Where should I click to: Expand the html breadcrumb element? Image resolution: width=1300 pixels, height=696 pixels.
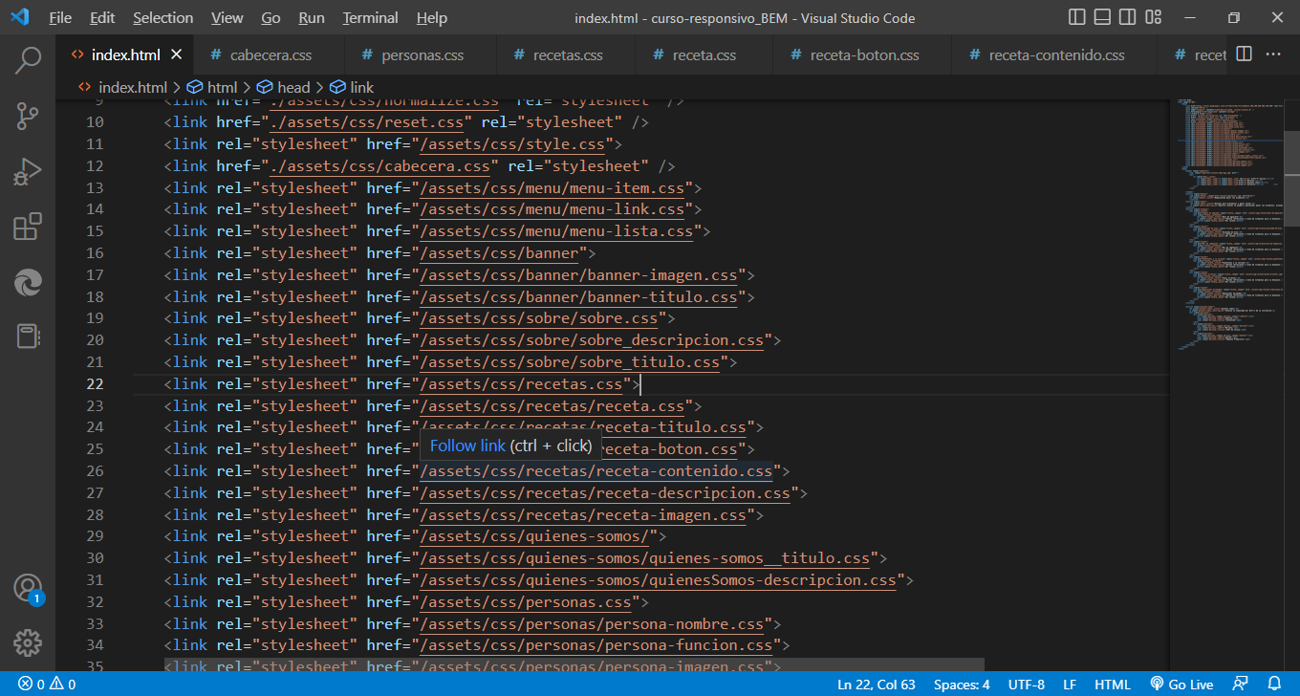click(x=213, y=87)
